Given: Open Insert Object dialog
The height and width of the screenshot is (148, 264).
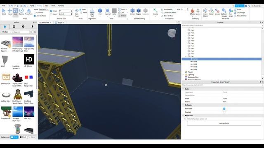Looking at the screenshot, I should [x=205, y=13].
